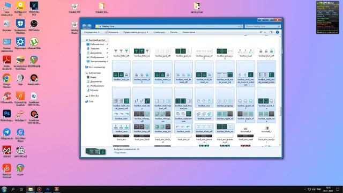The width and height of the screenshot is (343, 193).
Task: Open Explorer help icon
Action: point(277,32)
